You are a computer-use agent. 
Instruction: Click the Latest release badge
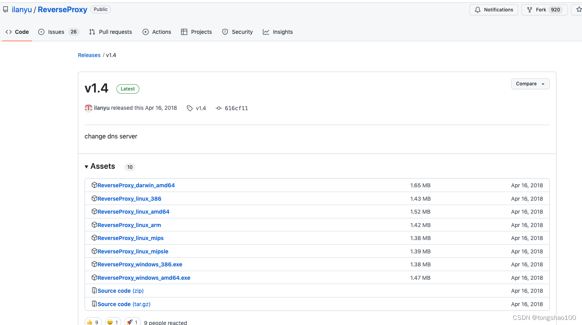coord(128,89)
